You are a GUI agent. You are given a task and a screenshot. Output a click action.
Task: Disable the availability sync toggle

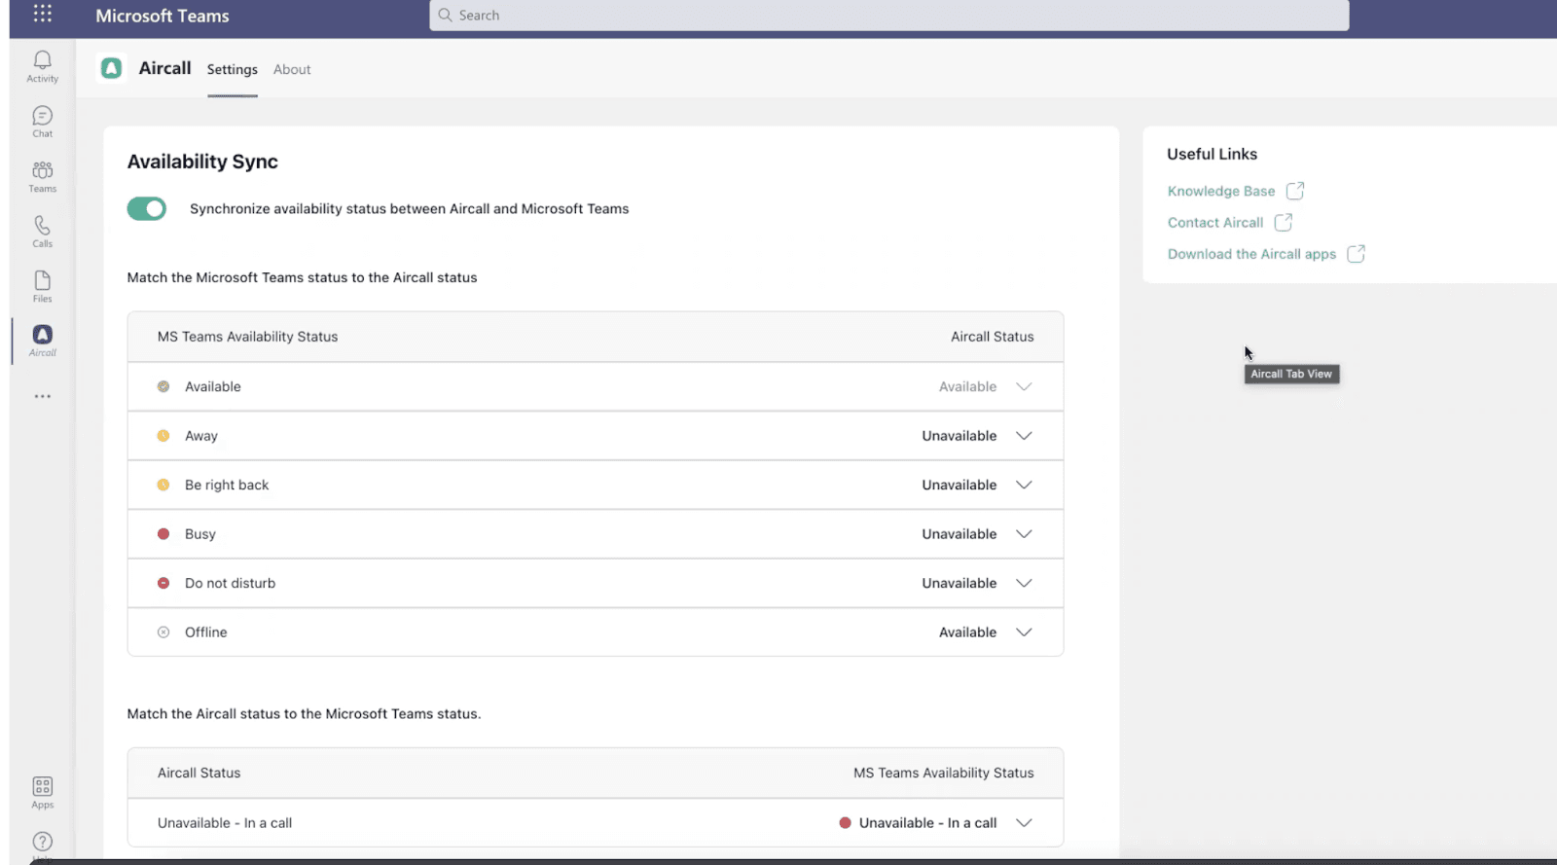pyautogui.click(x=147, y=209)
